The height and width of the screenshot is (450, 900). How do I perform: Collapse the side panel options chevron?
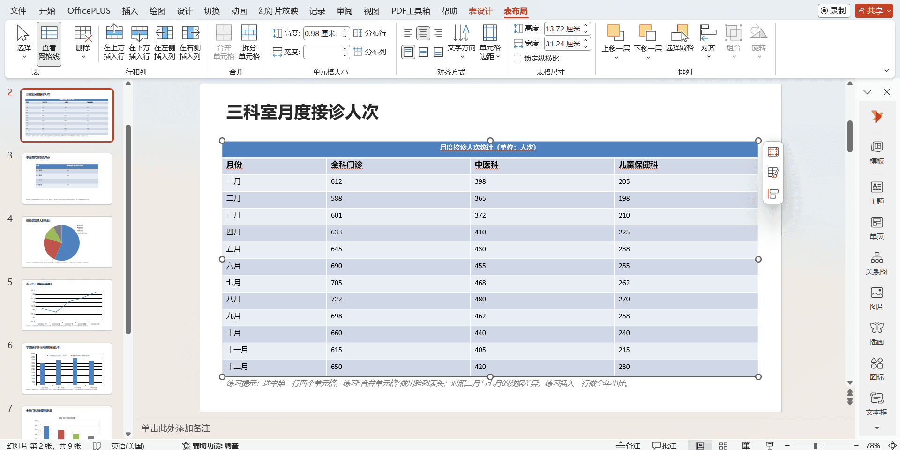coord(867,92)
